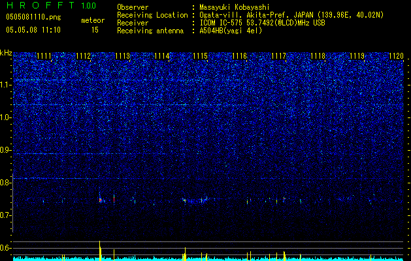Click the 'Receiving antenna' field label

(150, 31)
